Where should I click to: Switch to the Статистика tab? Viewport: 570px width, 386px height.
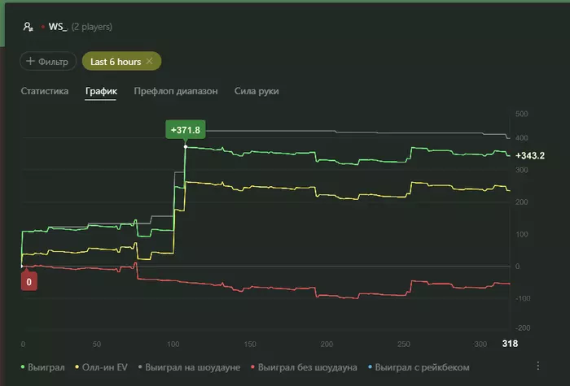tap(45, 91)
